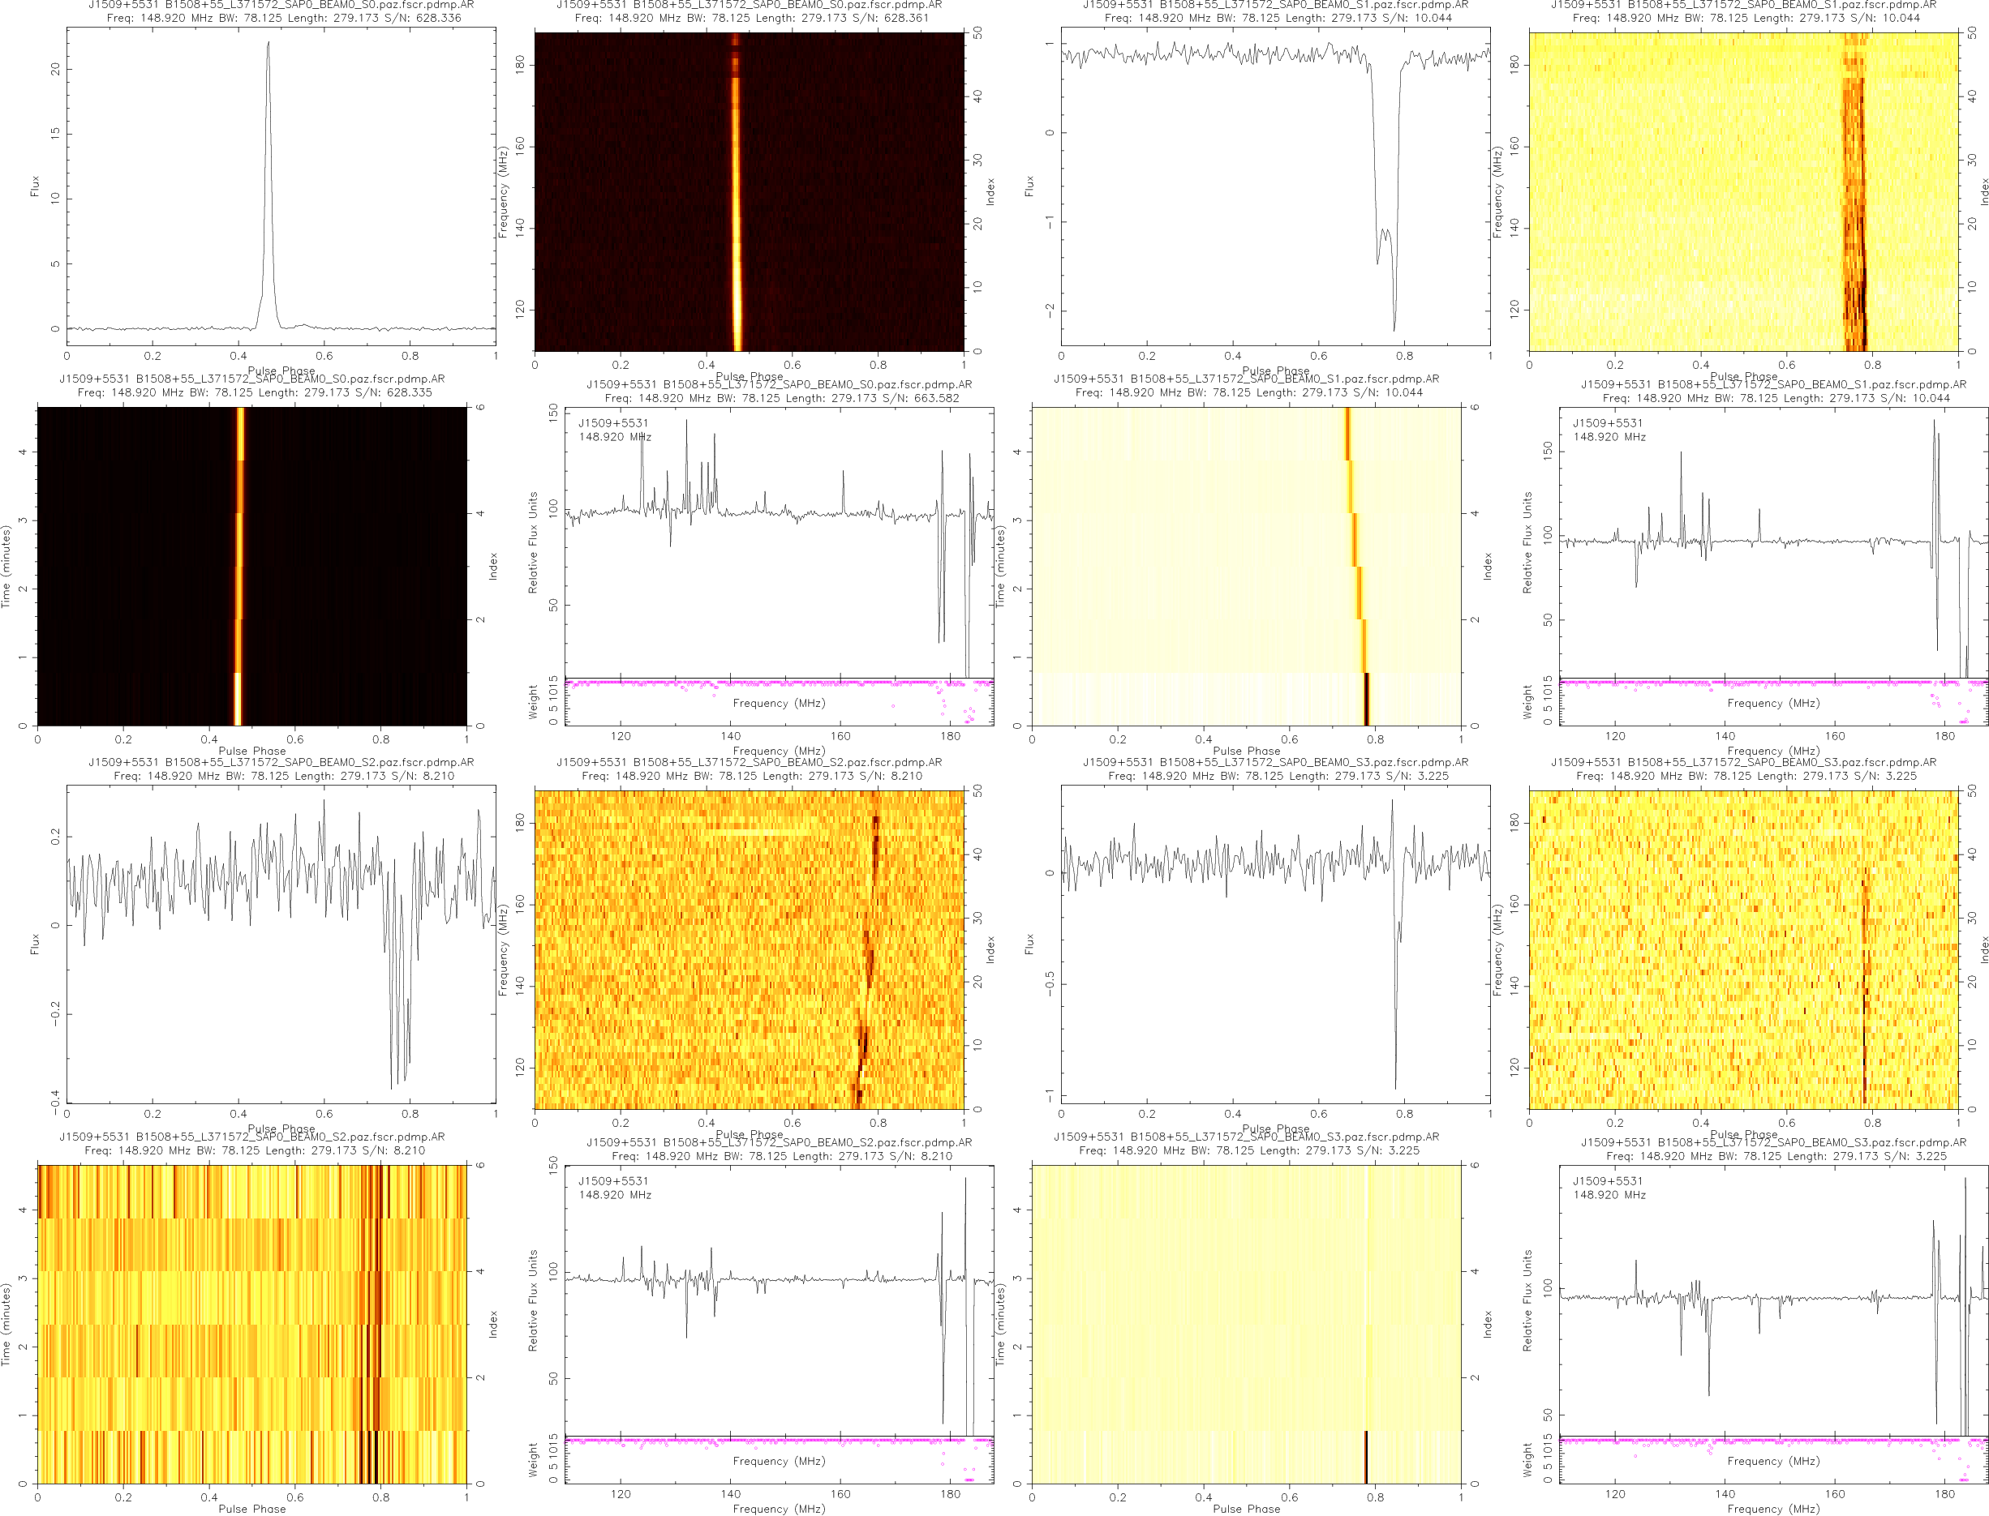
Task: Select the S3 time versus phase plot
Action: pos(1246,1324)
